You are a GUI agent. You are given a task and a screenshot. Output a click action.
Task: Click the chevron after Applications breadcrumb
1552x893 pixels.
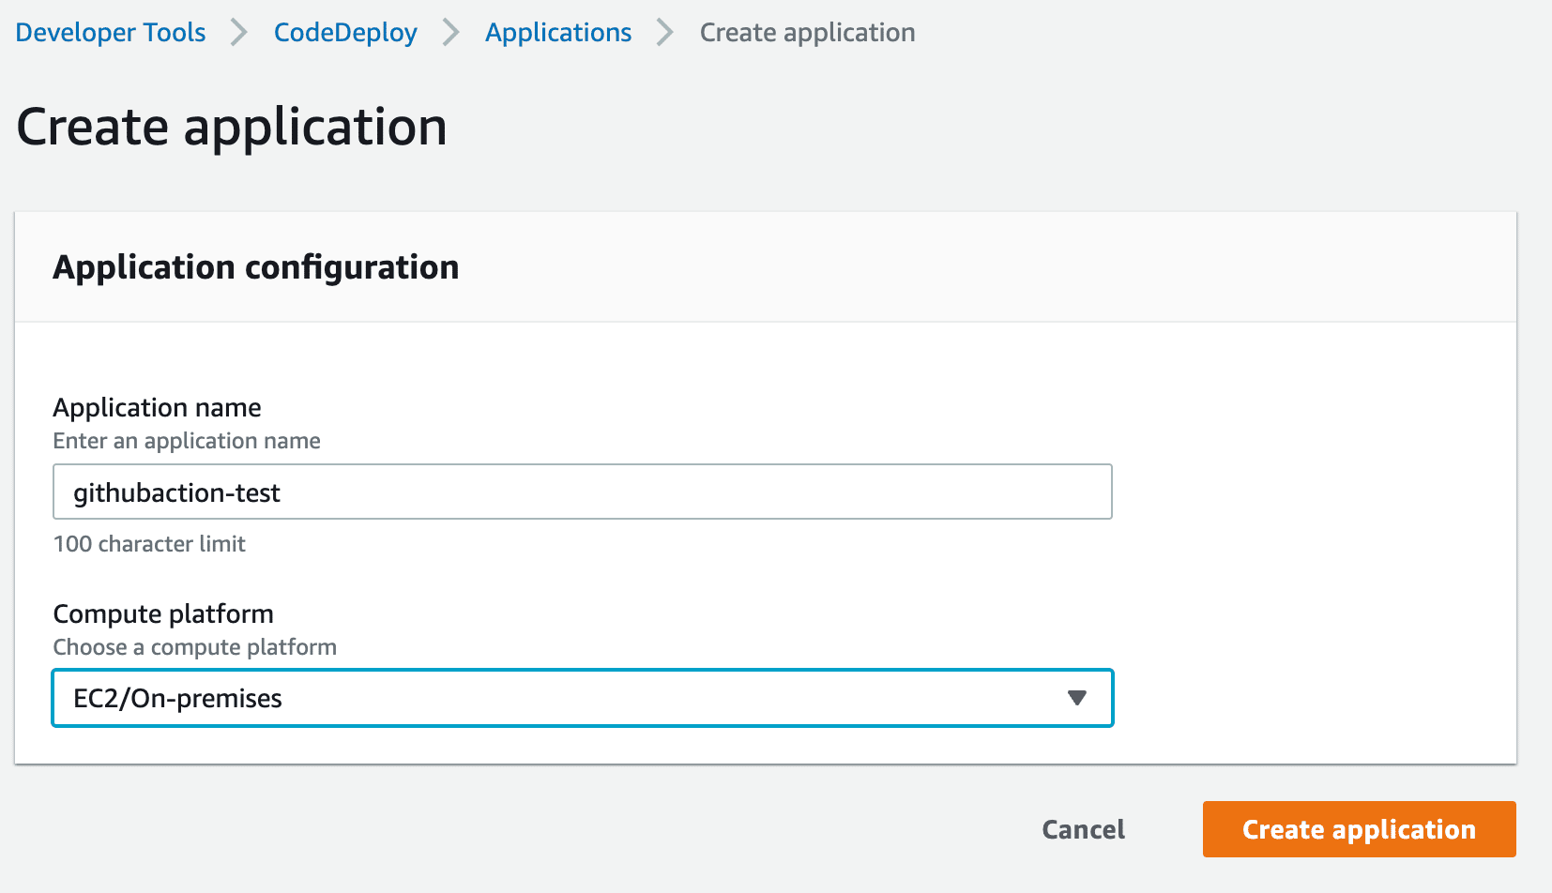point(665,33)
